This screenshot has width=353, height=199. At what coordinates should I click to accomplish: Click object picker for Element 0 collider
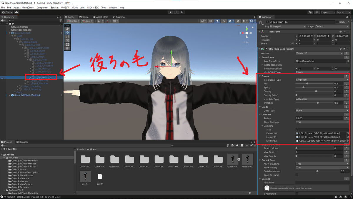point(348,133)
